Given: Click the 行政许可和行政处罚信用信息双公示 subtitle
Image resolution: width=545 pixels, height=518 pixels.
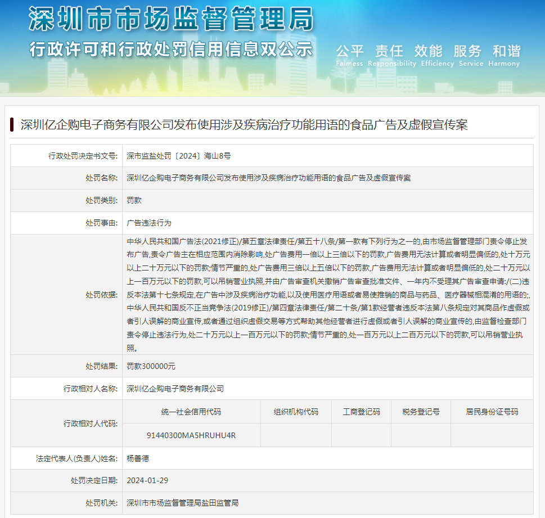Looking at the screenshot, I should tap(171, 49).
